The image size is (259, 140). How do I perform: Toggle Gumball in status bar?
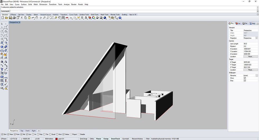(x=125, y=139)
